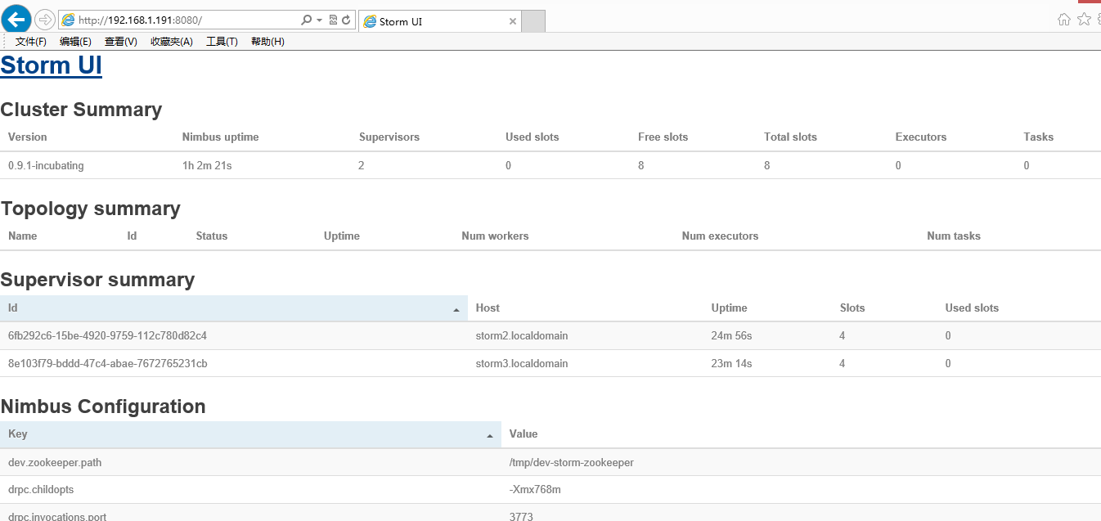Sort Nimbus Configuration by Key header
Viewport: 1101px width, 521px height.
pos(250,434)
